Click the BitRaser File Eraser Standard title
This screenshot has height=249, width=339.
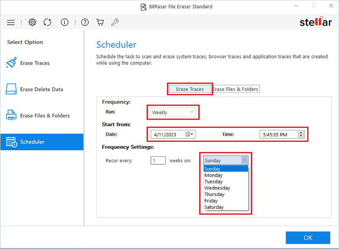pyautogui.click(x=181, y=7)
